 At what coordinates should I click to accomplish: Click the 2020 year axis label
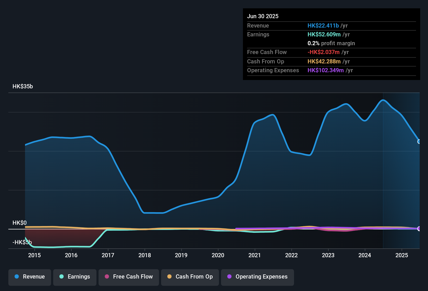(218, 255)
